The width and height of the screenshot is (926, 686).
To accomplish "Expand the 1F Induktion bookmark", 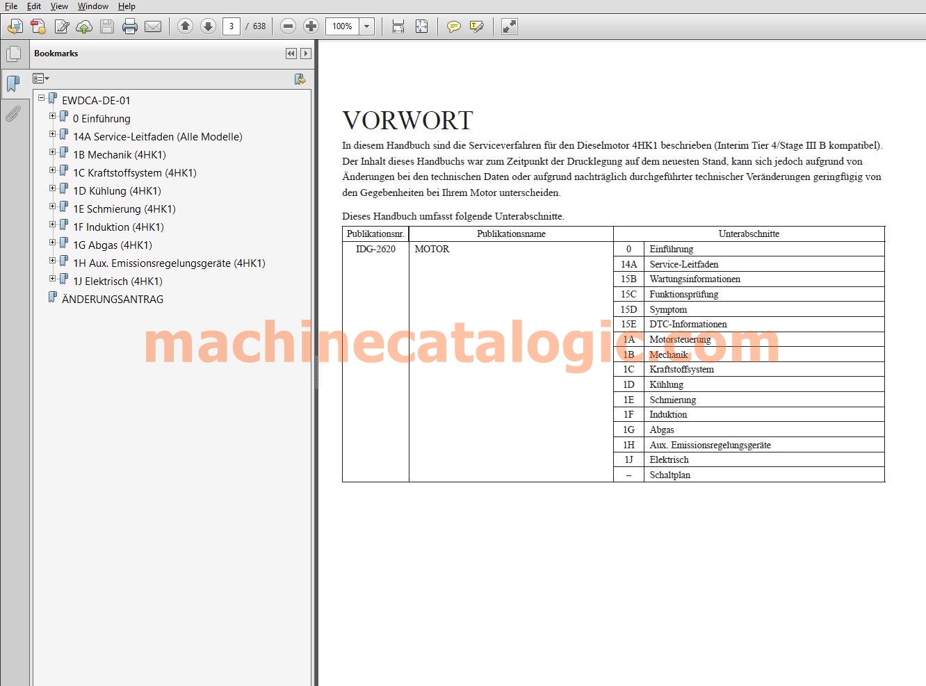I will [x=53, y=224].
